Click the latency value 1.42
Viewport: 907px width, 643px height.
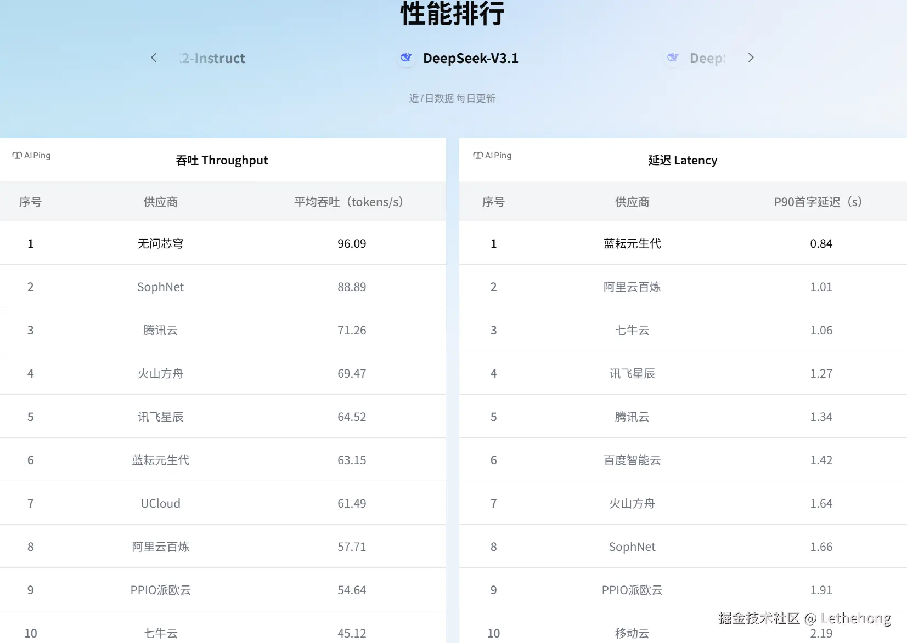tap(821, 460)
